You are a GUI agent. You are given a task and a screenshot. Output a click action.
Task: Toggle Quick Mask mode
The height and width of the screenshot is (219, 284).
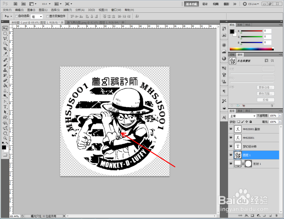[x=5, y=155]
